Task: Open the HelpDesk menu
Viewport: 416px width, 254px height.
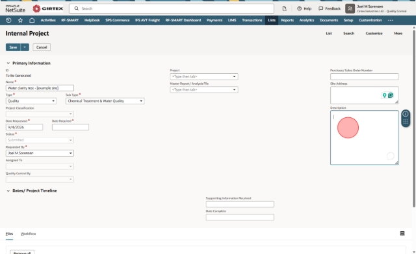Action: 92,20
